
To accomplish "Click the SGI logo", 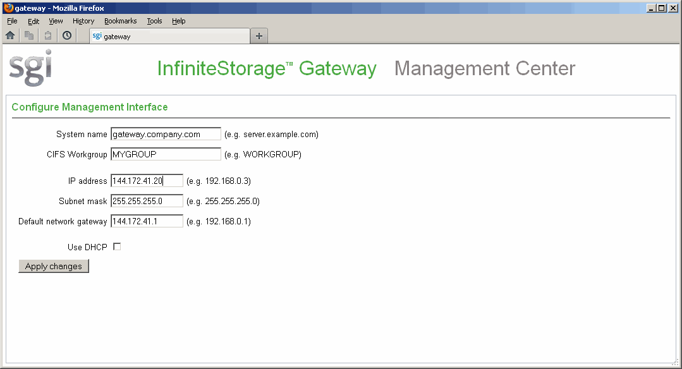I will (x=30, y=68).
